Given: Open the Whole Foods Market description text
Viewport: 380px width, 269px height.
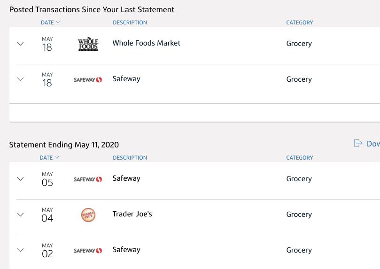Looking at the screenshot, I should click(146, 43).
